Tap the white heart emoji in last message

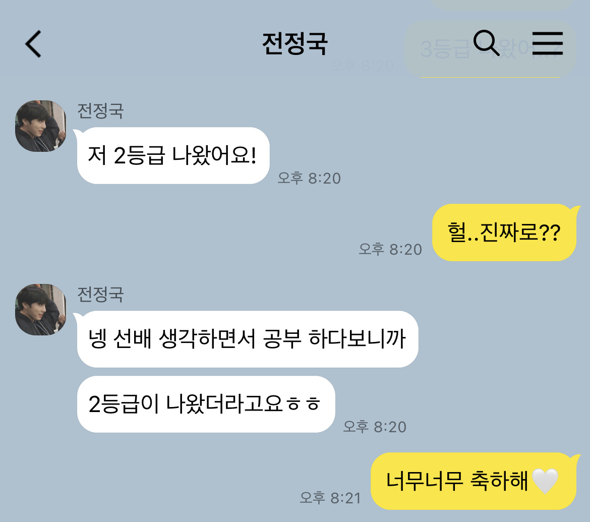click(x=545, y=481)
